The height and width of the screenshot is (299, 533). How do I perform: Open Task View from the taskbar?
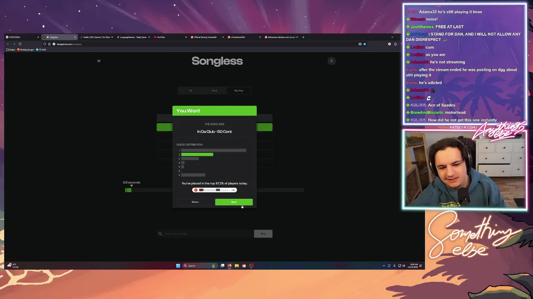click(222, 266)
